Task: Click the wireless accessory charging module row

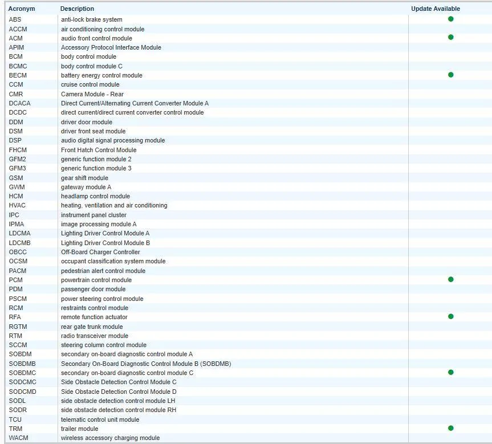Action: click(110, 438)
